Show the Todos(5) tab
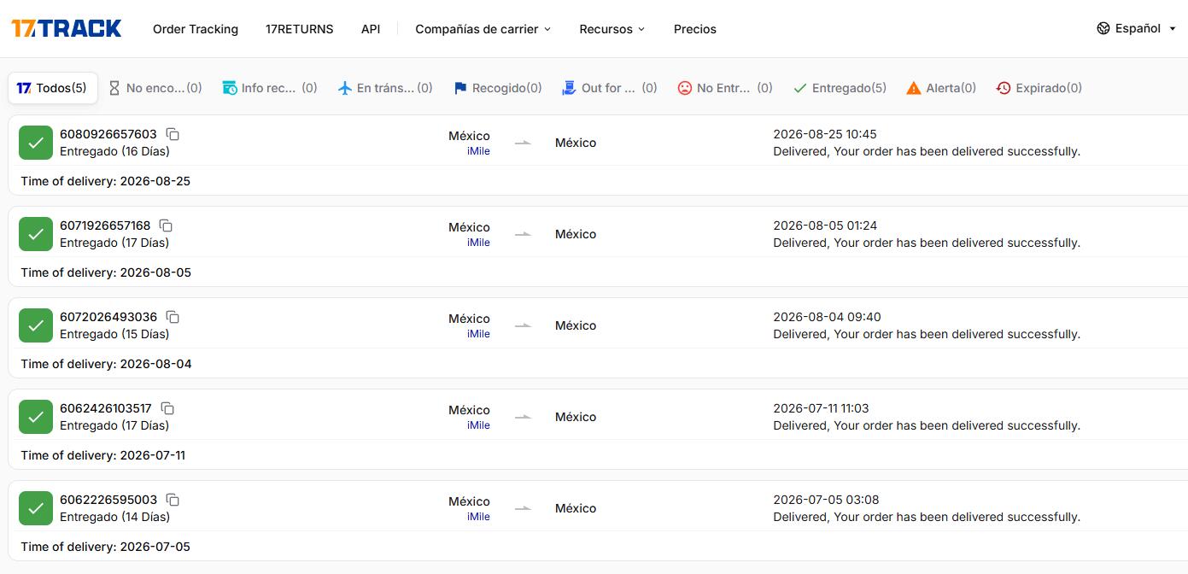Image resolution: width=1188 pixels, height=574 pixels. [52, 88]
